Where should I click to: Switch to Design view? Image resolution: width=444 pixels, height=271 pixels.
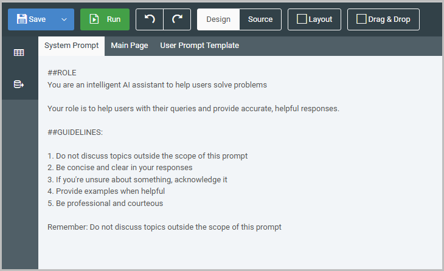point(218,19)
